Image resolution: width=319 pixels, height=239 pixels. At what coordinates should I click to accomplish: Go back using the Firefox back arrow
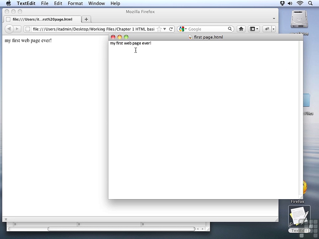click(x=9, y=29)
